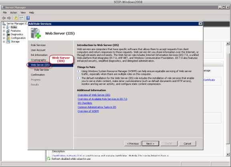Select the Diagnostics label in the tree
231x167 pixels.
[17, 34]
